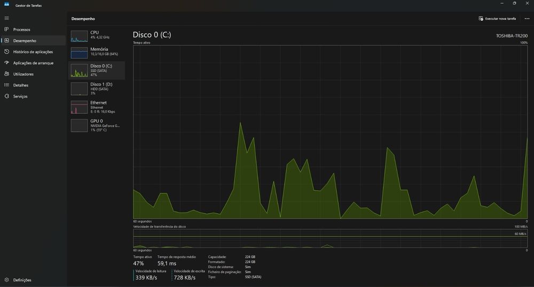Select GPU 0 NVIDIA GeForce entry
Viewport: 534px width, 287px height.
coord(97,126)
